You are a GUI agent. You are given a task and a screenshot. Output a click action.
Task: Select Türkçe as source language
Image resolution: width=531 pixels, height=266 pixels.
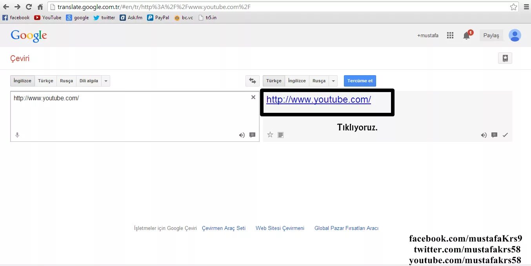[45, 81]
